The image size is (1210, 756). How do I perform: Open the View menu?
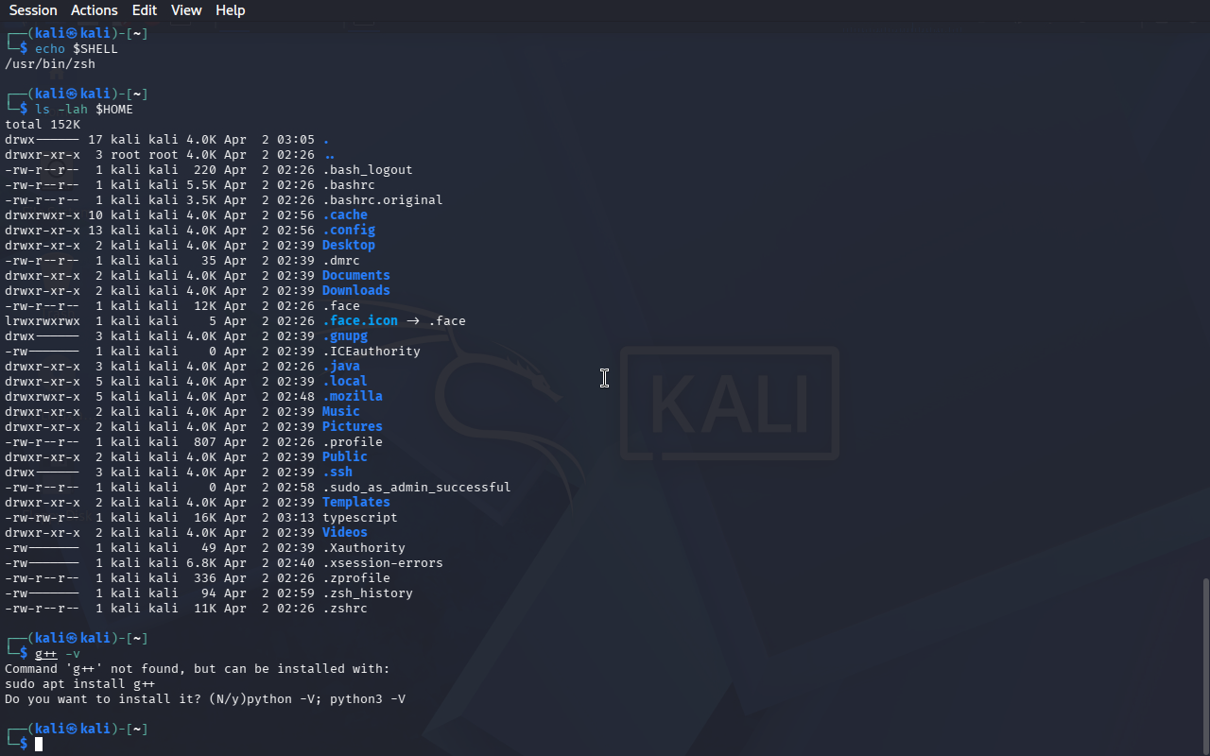tap(186, 10)
